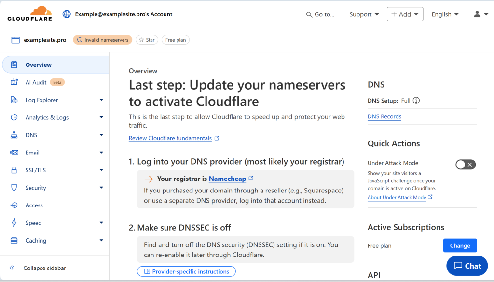Click the Speed lightning bolt icon

14,223
